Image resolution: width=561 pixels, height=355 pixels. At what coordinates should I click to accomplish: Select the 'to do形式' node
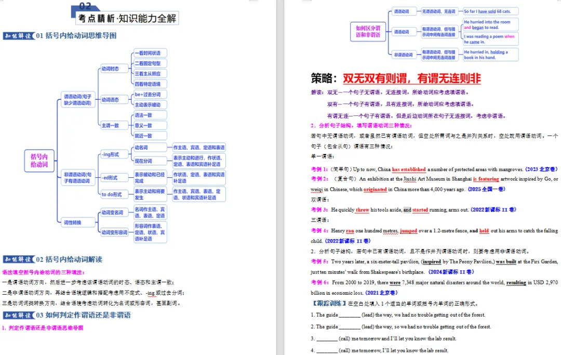click(113, 194)
